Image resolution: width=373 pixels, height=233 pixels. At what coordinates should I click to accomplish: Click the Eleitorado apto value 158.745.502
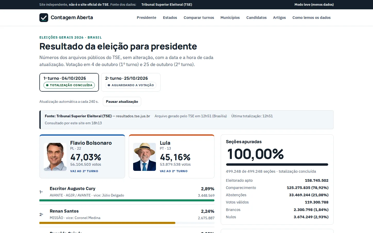click(317, 180)
